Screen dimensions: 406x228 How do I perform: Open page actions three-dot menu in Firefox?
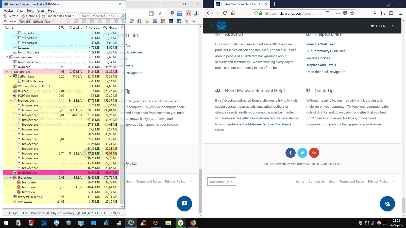tap(338, 13)
